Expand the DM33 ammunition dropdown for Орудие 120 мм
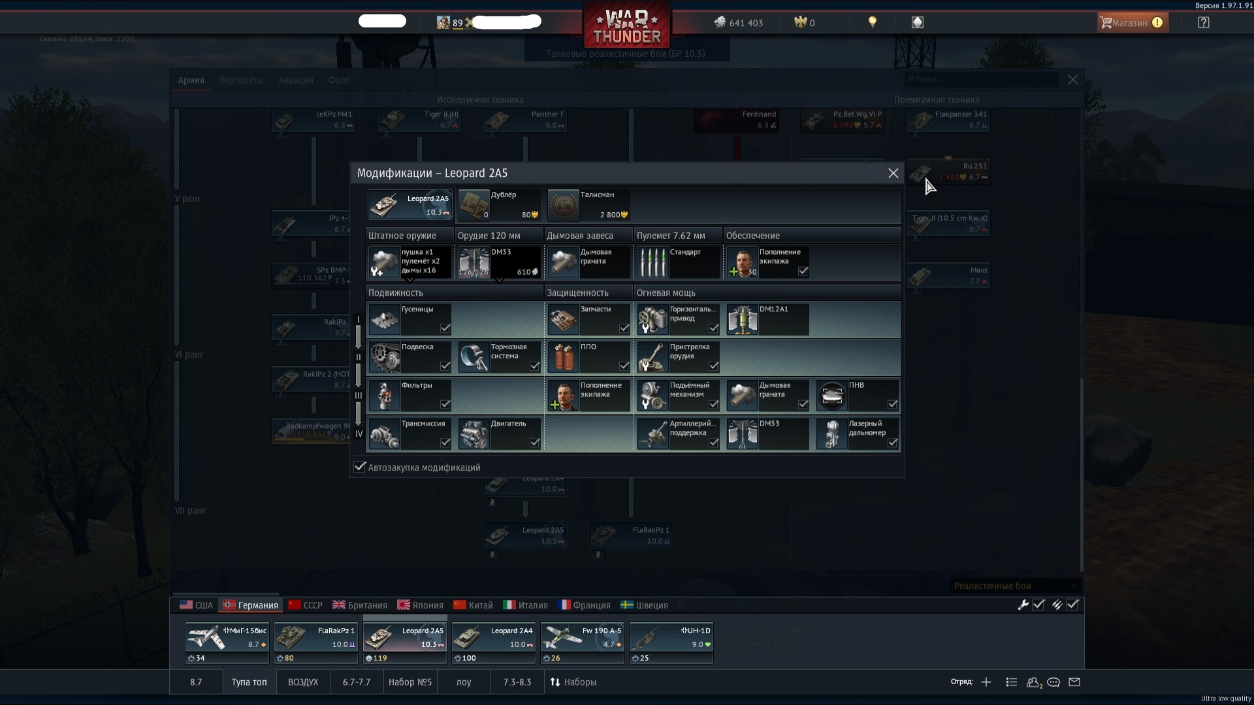 (x=500, y=280)
